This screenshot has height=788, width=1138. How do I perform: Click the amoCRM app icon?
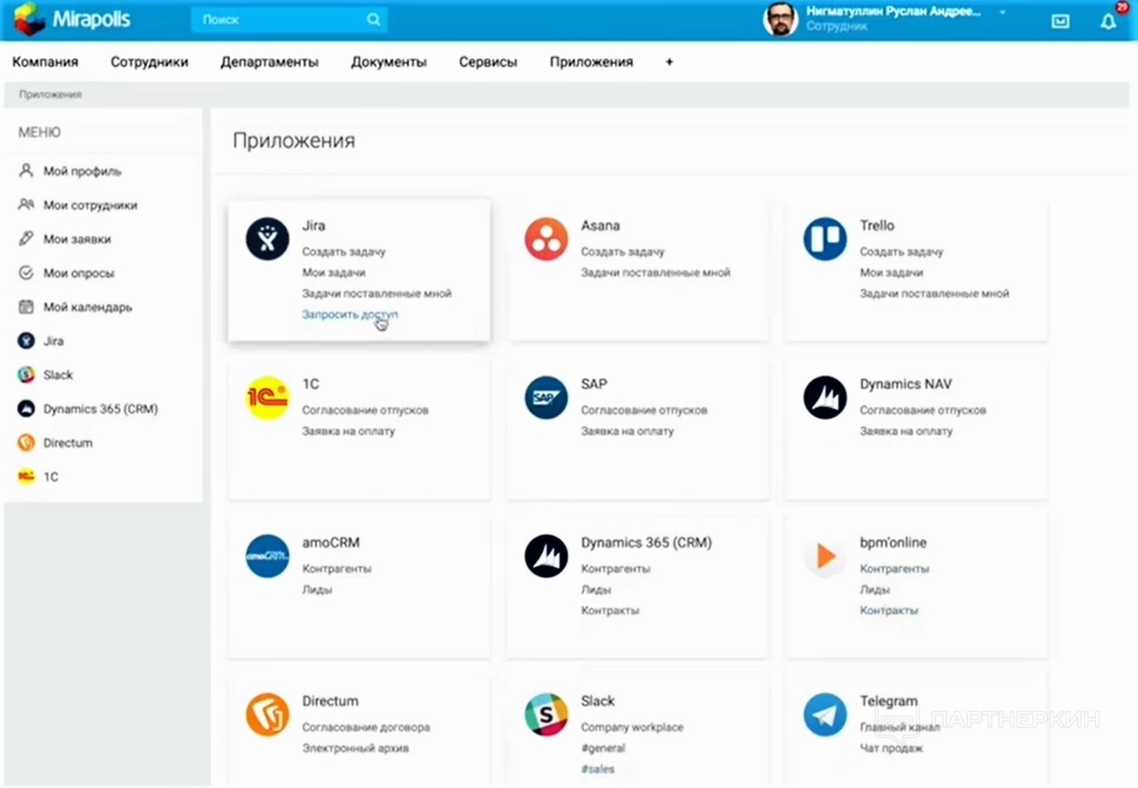(267, 556)
